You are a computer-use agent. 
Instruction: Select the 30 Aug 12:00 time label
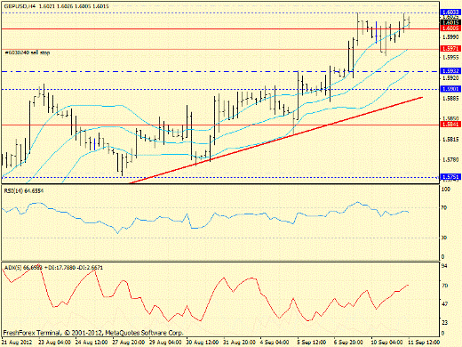[x=203, y=343]
